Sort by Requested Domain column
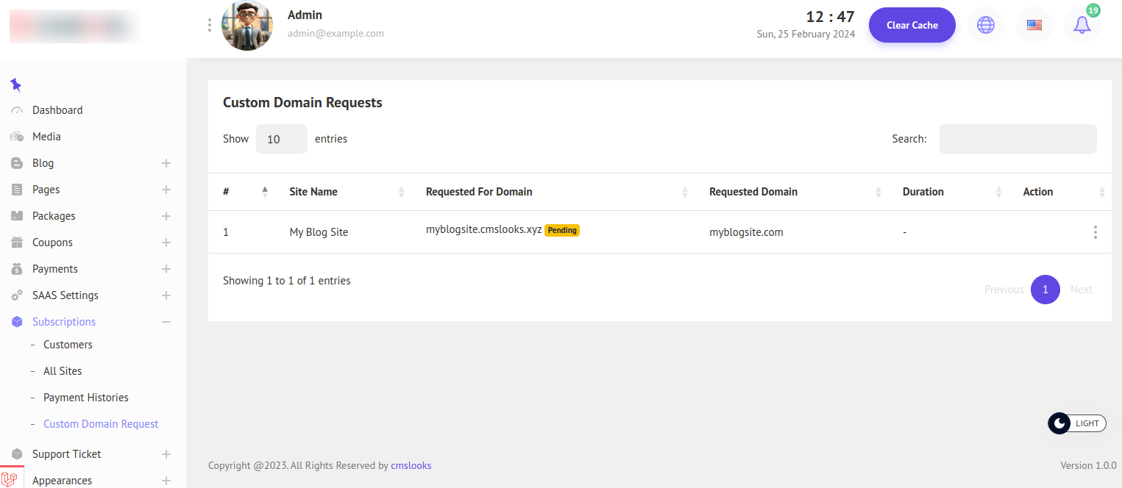 tap(753, 192)
